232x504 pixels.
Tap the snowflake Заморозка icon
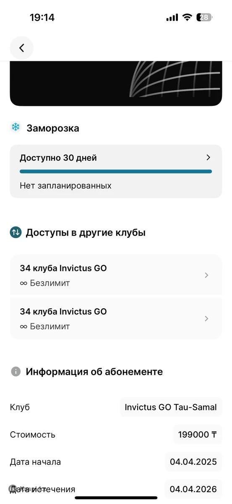click(16, 128)
